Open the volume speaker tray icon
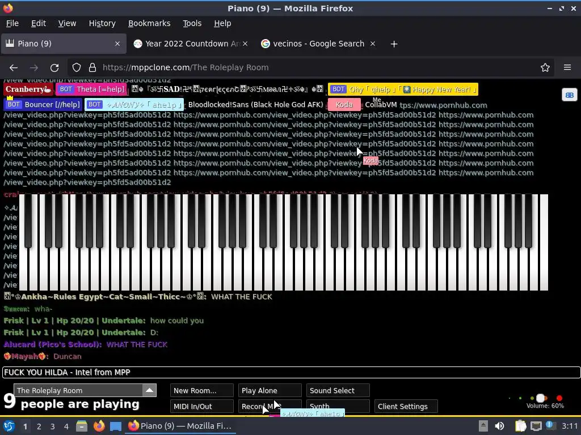Viewport: 581px width, 435px height. point(499,426)
